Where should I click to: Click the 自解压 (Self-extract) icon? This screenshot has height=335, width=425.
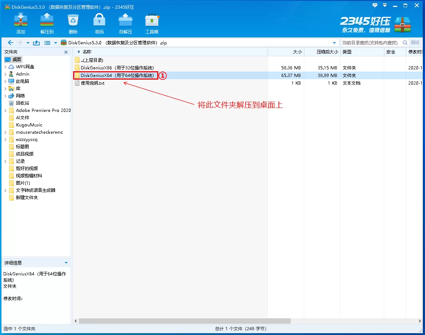point(126,22)
